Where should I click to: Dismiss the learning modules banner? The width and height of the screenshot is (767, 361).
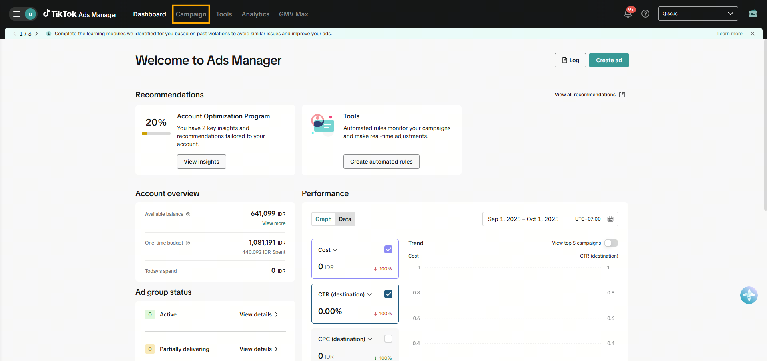point(752,34)
